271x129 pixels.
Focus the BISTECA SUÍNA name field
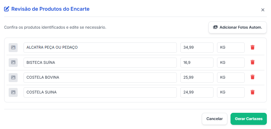(100, 62)
